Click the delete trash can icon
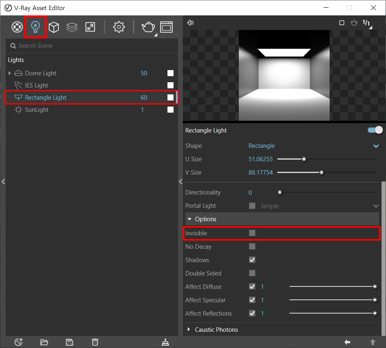Screen dimensions: 386x348 pos(95,342)
